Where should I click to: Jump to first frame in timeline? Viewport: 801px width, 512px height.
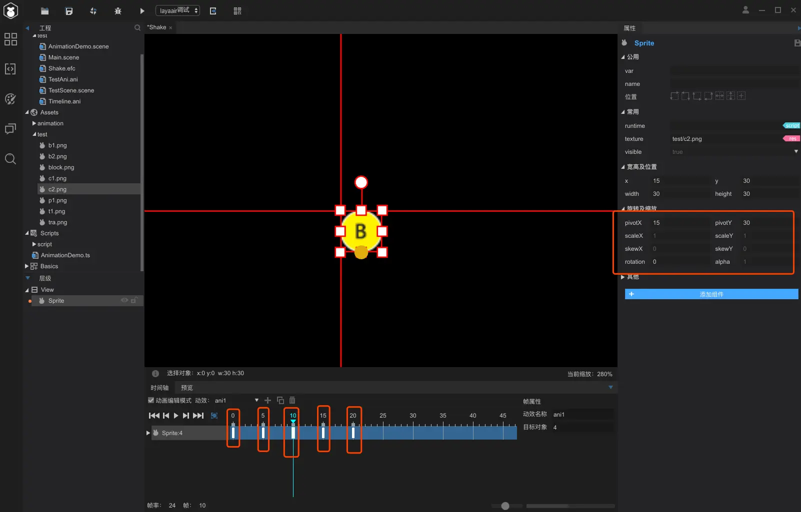(x=154, y=416)
